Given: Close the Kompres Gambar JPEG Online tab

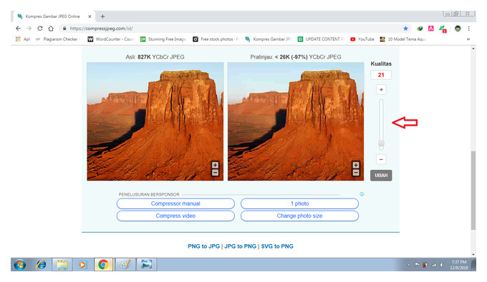Looking at the screenshot, I should pos(90,16).
